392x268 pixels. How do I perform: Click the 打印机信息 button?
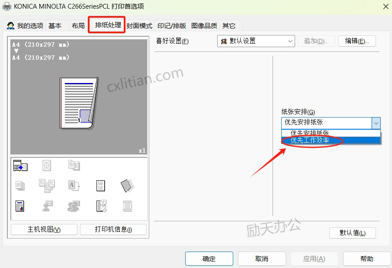click(113, 230)
